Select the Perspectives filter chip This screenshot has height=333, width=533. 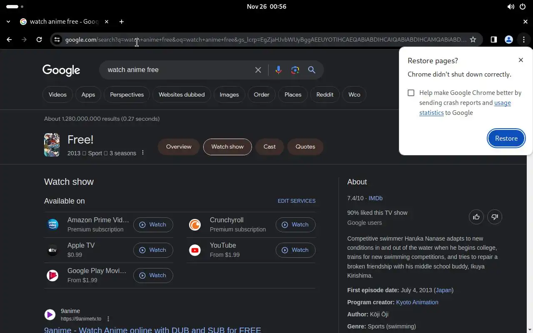[127, 94]
